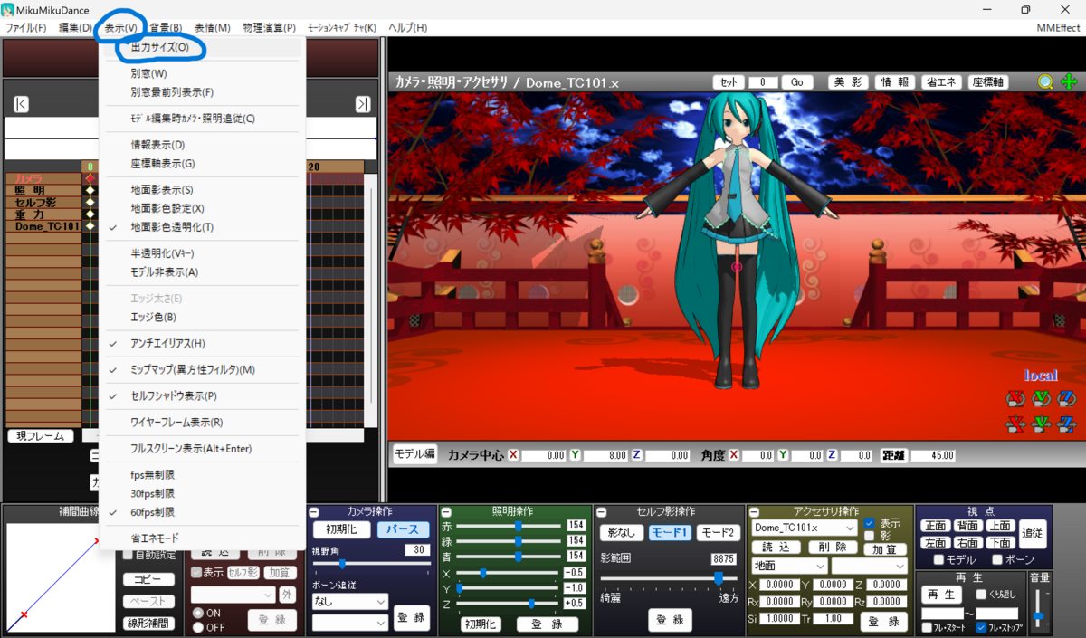Open the ファイル(F) menu
This screenshot has height=638, width=1086.
tap(26, 28)
